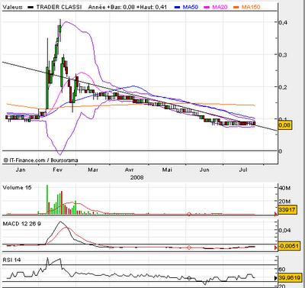The width and height of the screenshot is (305, 288).
Task: Click the red arrow beside the MACD tag
Action: coord(276,248)
